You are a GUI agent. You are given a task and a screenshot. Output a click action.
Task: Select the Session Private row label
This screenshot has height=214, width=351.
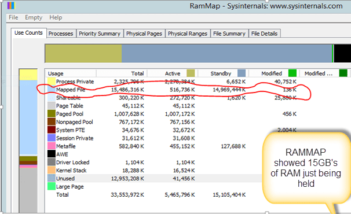point(75,138)
